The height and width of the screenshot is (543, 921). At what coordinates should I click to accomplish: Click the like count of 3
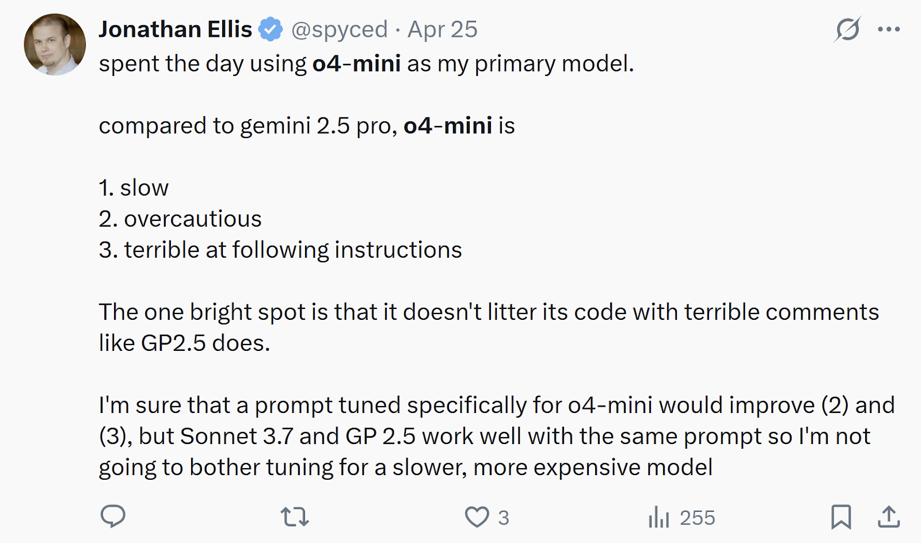pos(504,518)
